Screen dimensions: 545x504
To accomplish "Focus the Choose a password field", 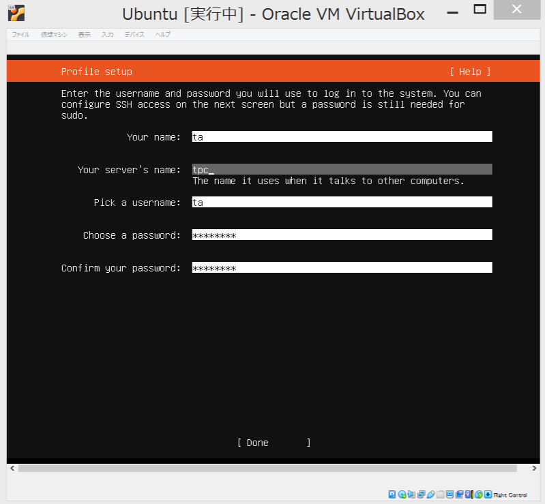I will point(342,235).
